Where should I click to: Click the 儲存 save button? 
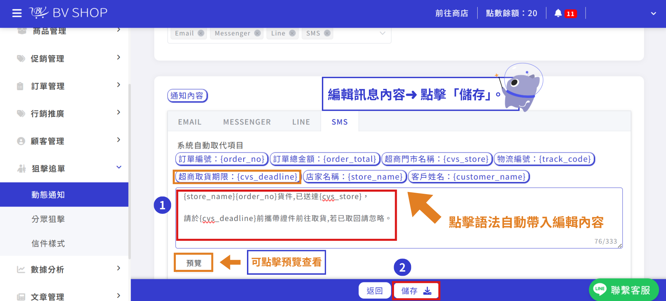416,291
